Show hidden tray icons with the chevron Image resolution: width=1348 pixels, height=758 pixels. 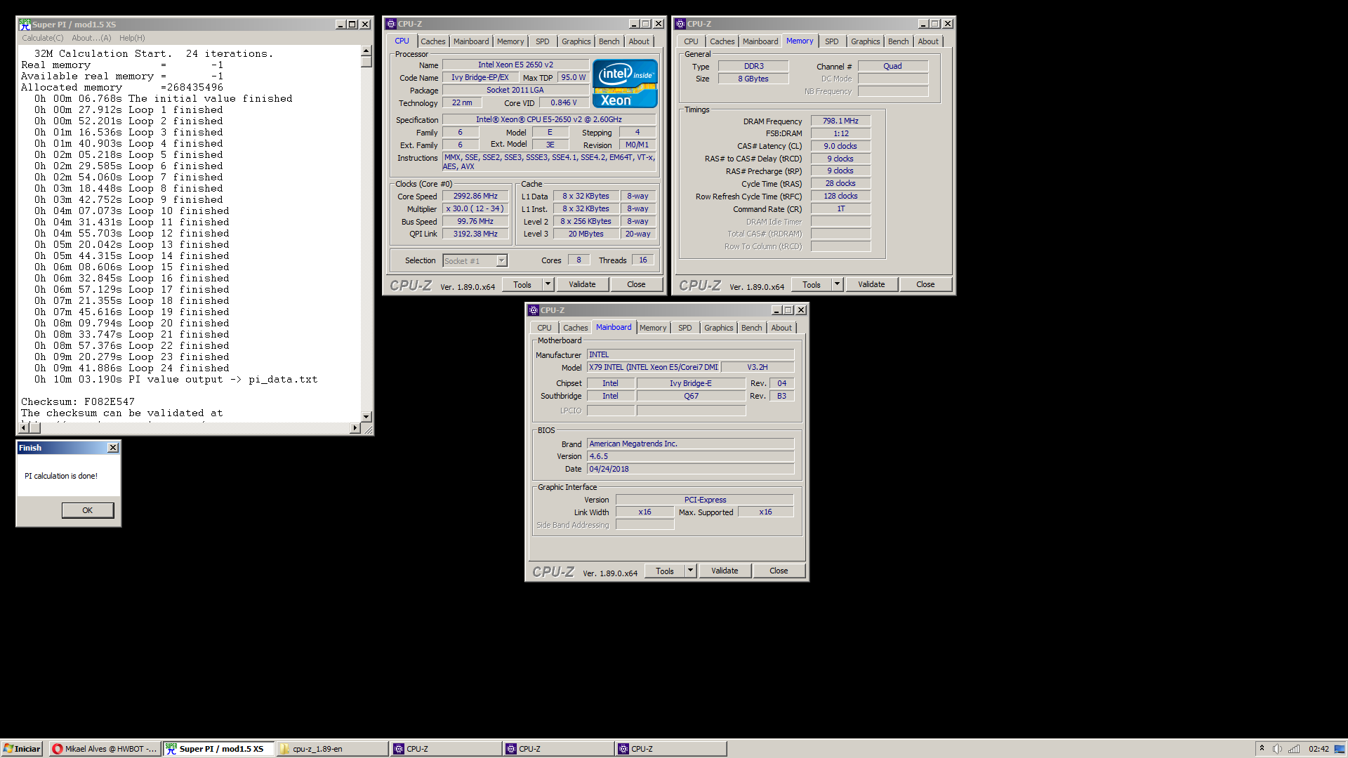(1262, 749)
